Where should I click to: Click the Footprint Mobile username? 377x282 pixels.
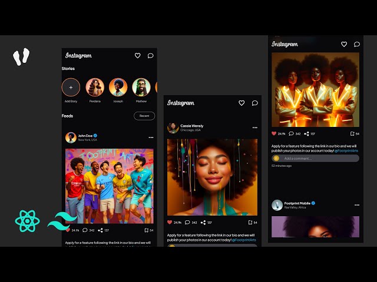point(297,203)
